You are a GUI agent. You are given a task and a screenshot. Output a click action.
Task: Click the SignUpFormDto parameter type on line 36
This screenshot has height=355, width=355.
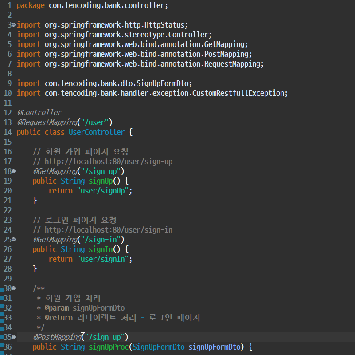158,347
